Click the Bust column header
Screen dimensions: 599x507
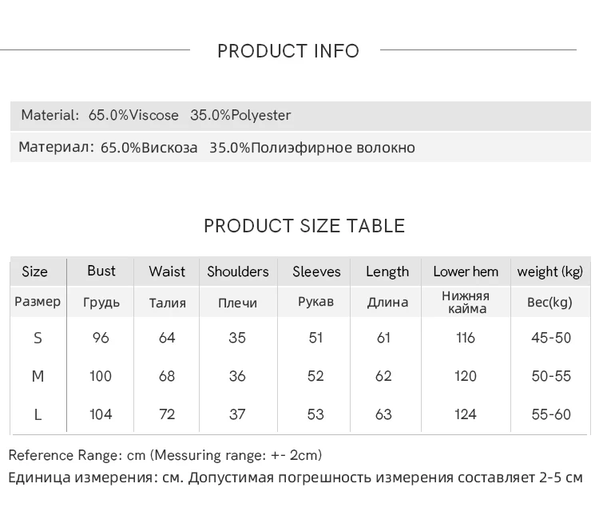101,271
